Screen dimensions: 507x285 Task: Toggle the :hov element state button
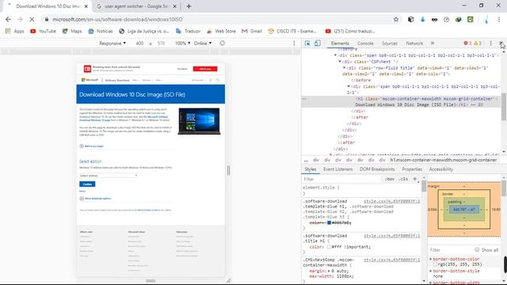pos(389,179)
